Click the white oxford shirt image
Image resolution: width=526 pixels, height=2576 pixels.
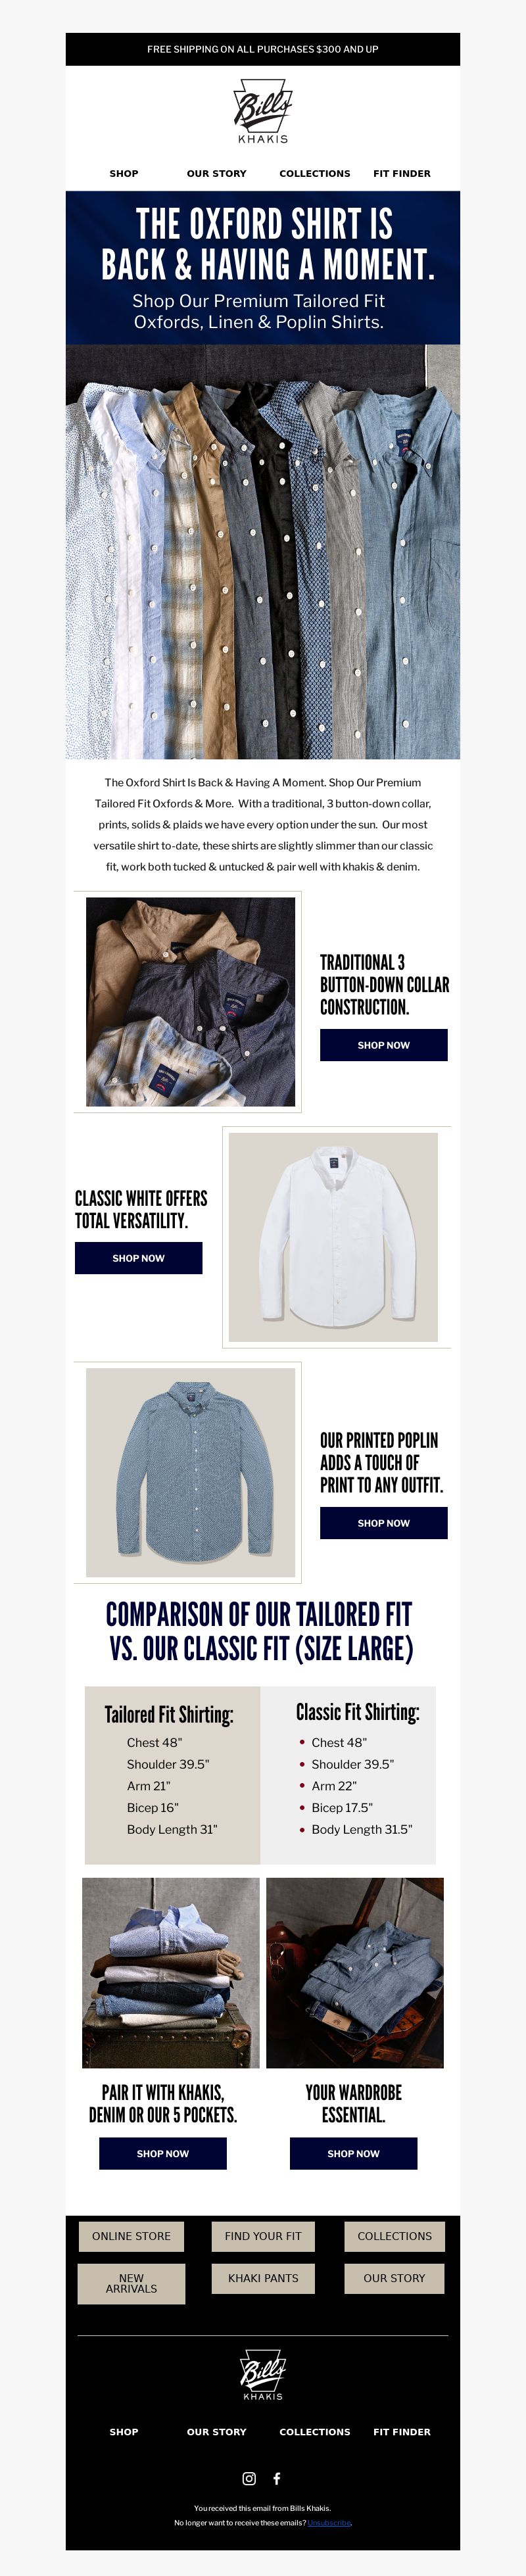click(x=333, y=1237)
